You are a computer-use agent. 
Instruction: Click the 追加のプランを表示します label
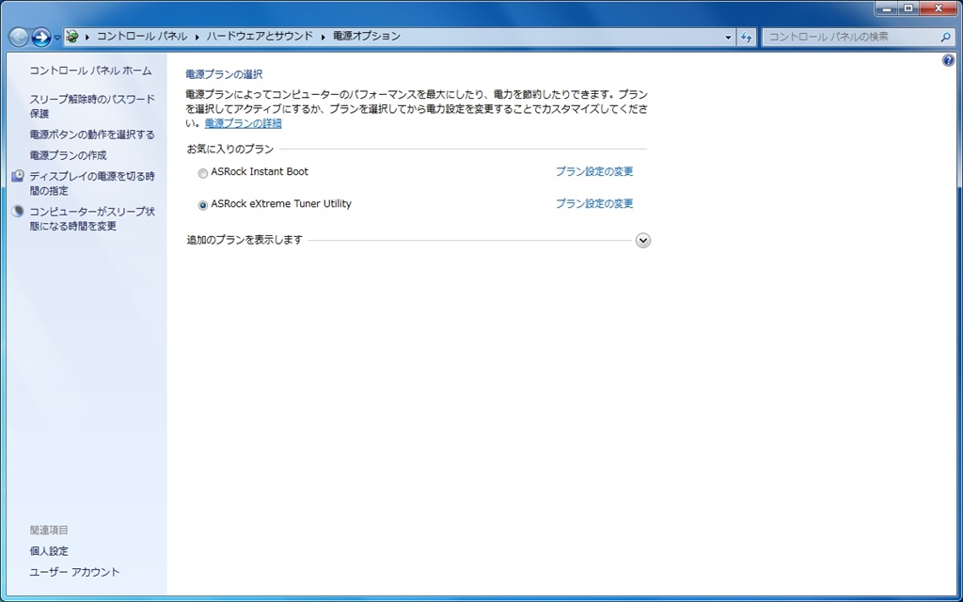(245, 240)
